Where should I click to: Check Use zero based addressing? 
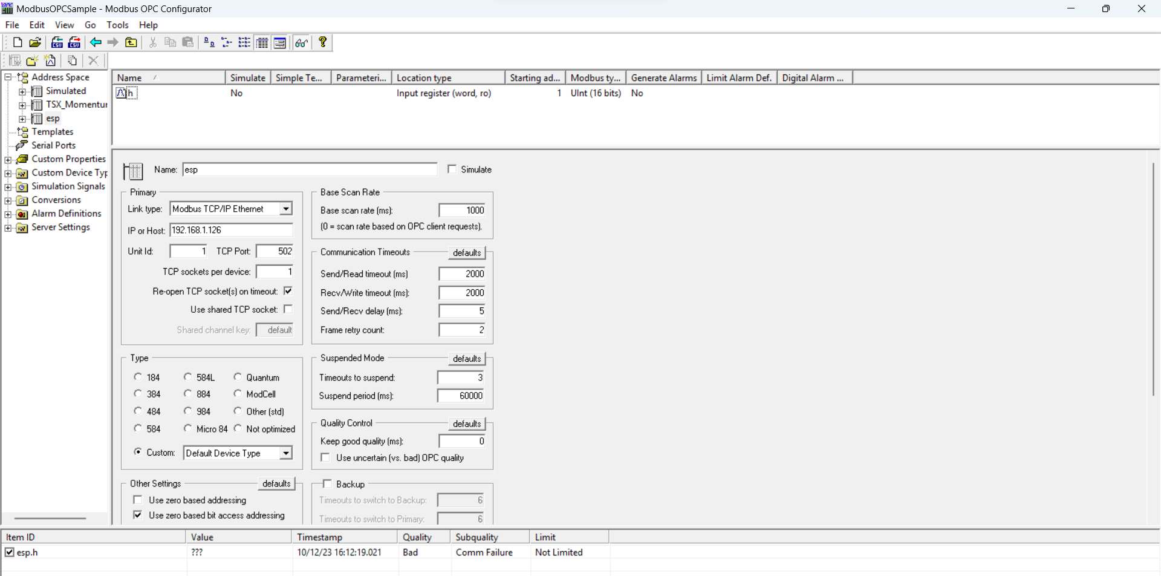(138, 500)
